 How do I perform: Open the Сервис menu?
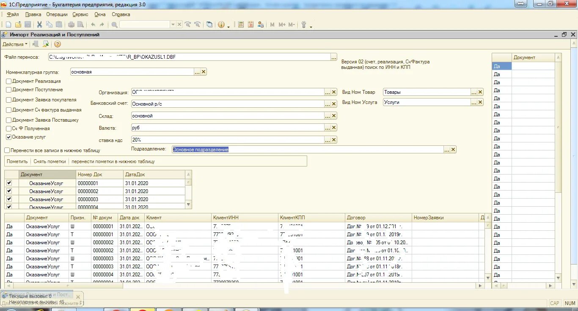coord(80,14)
